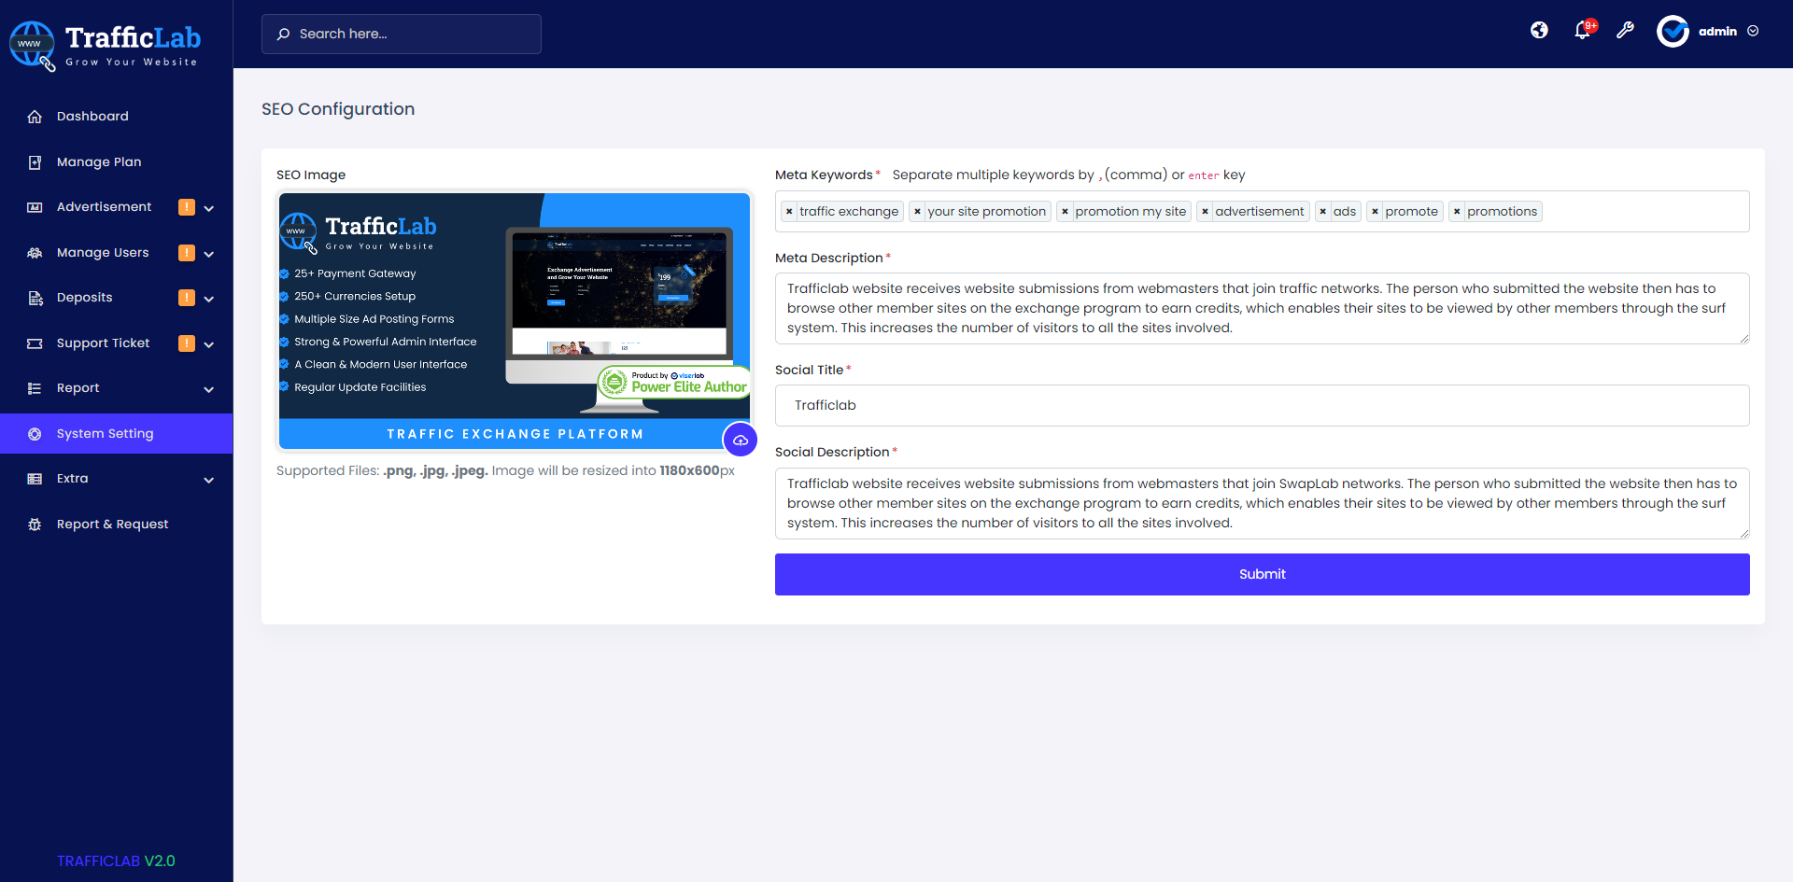Click the search magnifier icon
The image size is (1793, 882).
coord(284,34)
